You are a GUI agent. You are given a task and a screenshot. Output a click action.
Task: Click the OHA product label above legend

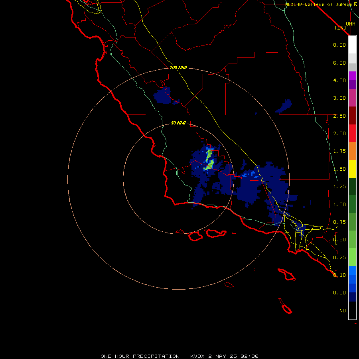coord(351,24)
